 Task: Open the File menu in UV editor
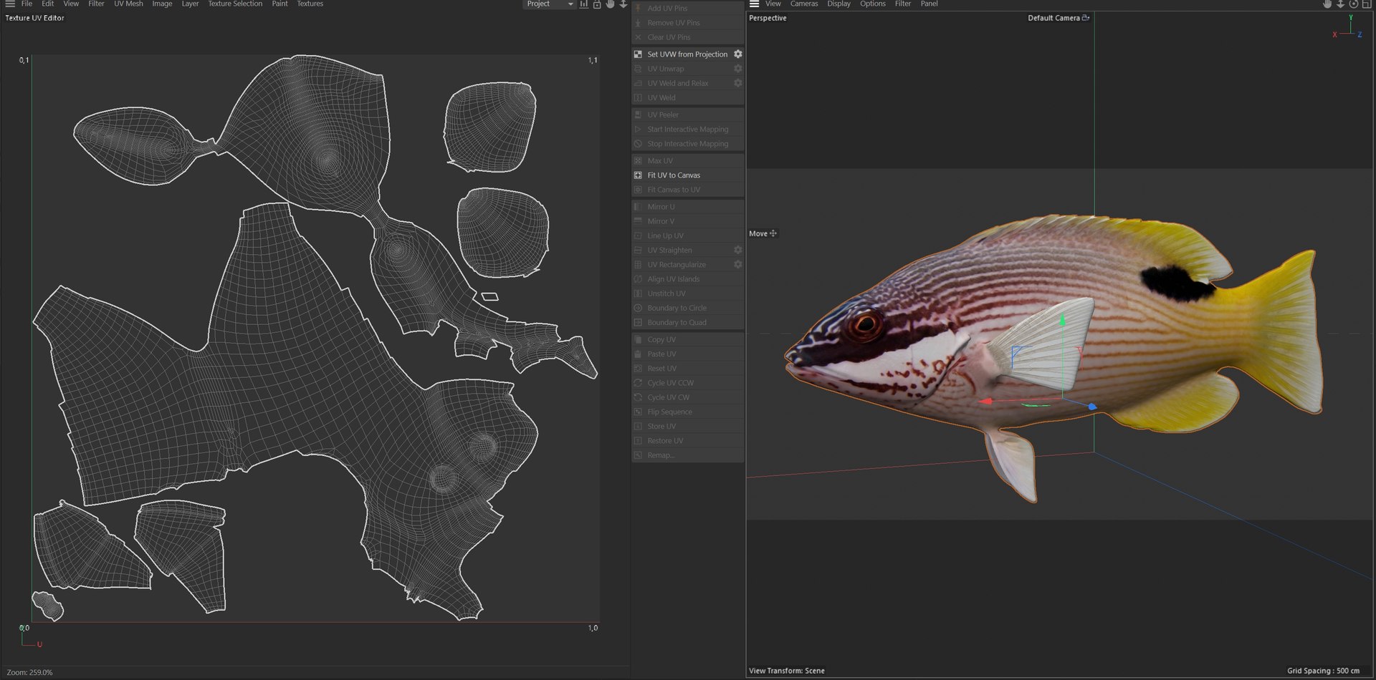(27, 4)
